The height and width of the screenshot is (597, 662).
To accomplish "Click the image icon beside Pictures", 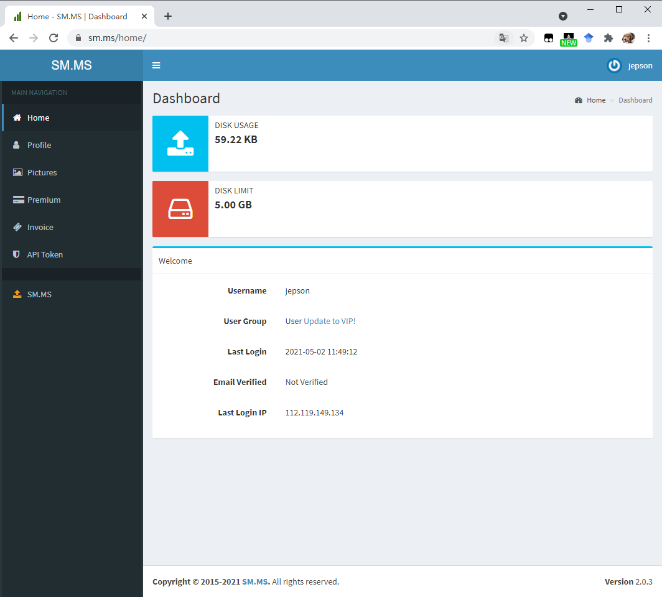I will 17,172.
